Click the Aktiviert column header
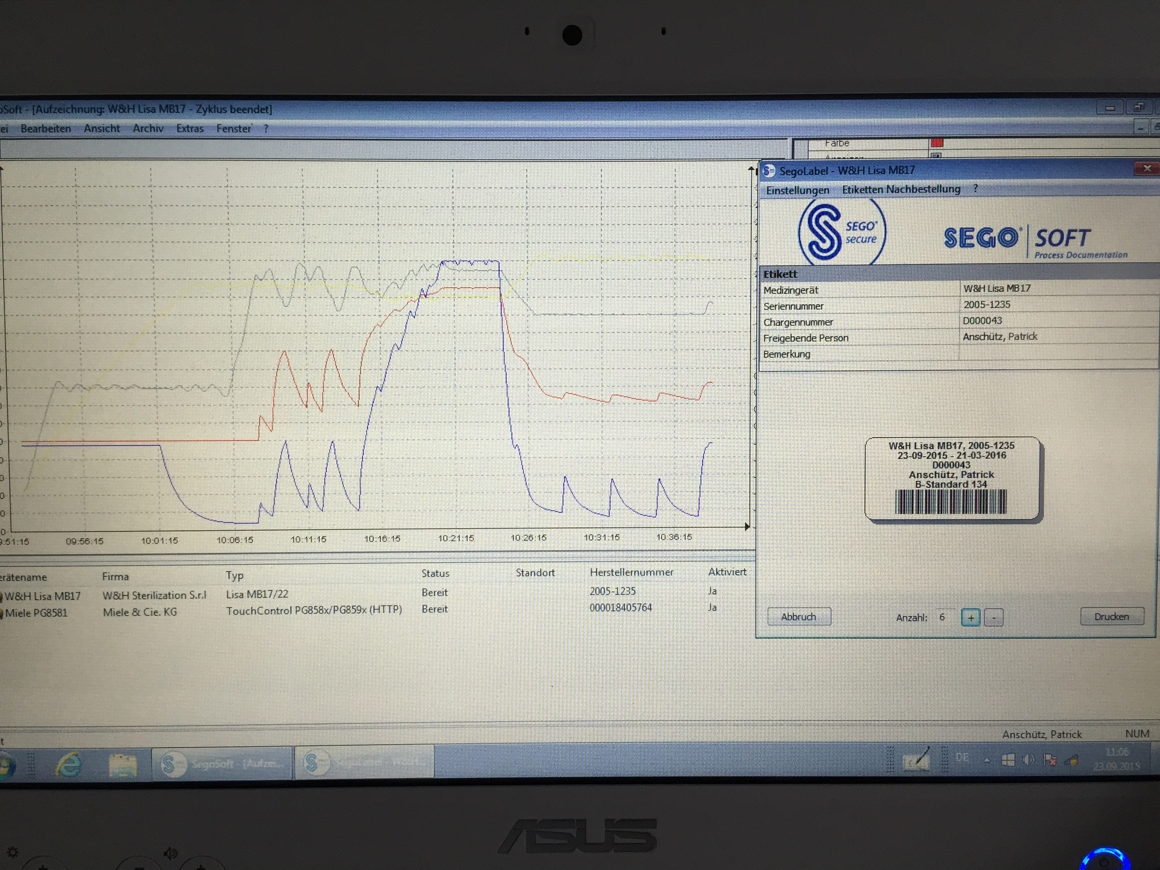The width and height of the screenshot is (1160, 870). click(x=727, y=571)
